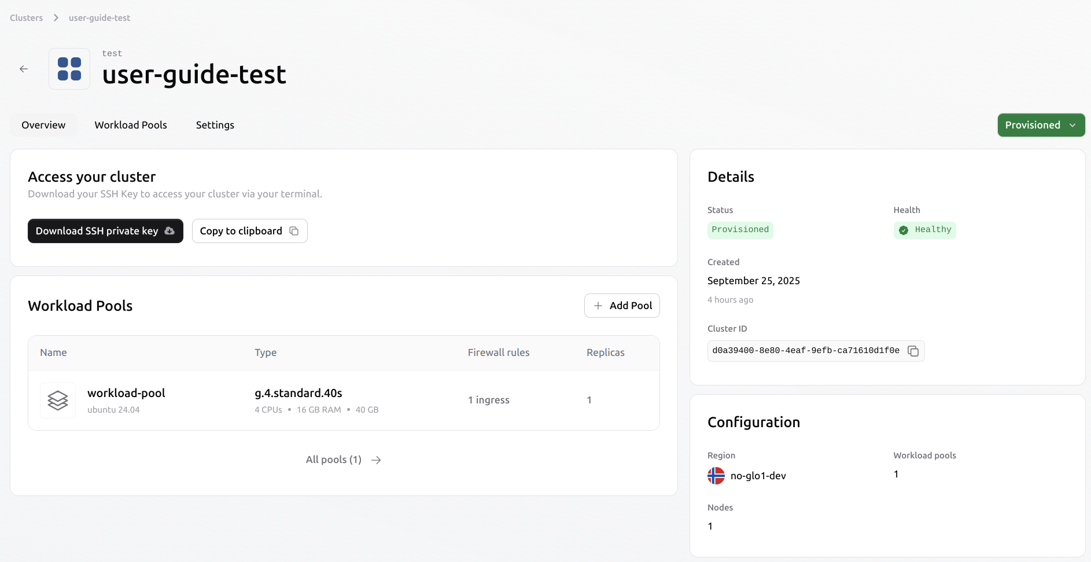The height and width of the screenshot is (562, 1091).
Task: Click the Norway flag region icon
Action: click(716, 475)
